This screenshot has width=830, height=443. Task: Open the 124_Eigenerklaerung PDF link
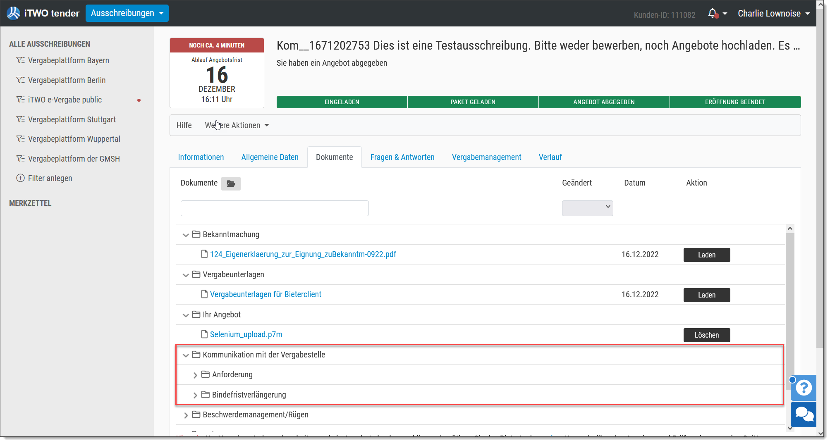pyautogui.click(x=303, y=254)
